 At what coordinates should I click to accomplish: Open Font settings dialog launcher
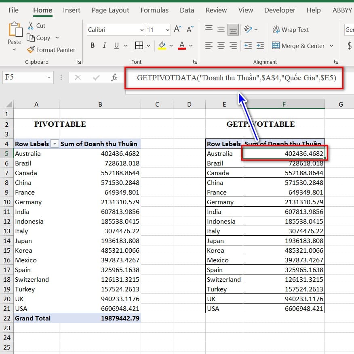pos(195,62)
